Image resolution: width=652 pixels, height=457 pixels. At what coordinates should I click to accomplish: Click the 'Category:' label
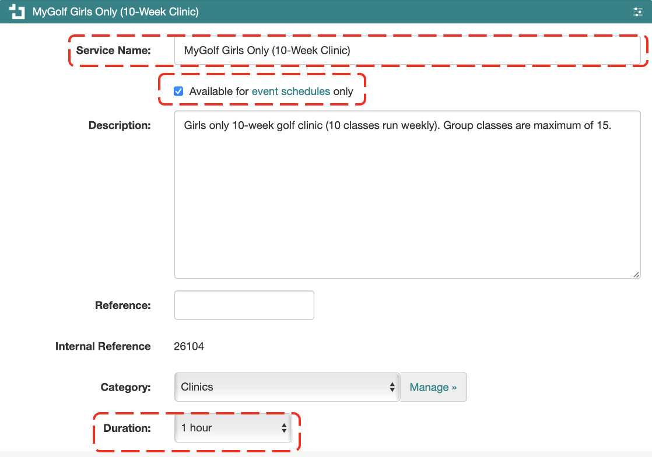click(x=125, y=387)
